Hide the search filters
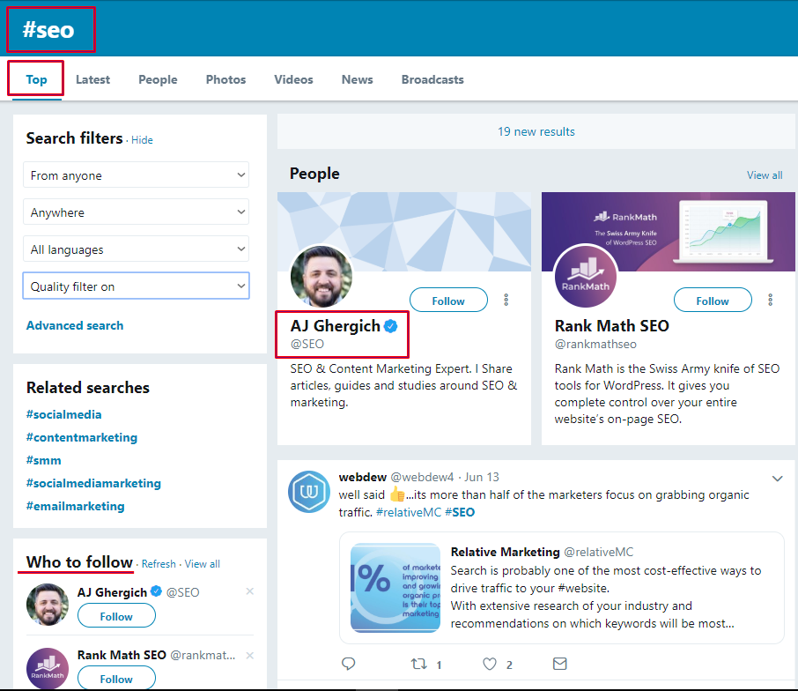798x691 pixels. click(142, 140)
